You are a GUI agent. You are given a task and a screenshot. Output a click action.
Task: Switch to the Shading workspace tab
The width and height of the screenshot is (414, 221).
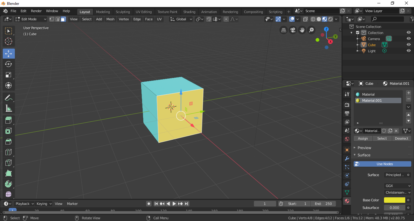pos(189,12)
